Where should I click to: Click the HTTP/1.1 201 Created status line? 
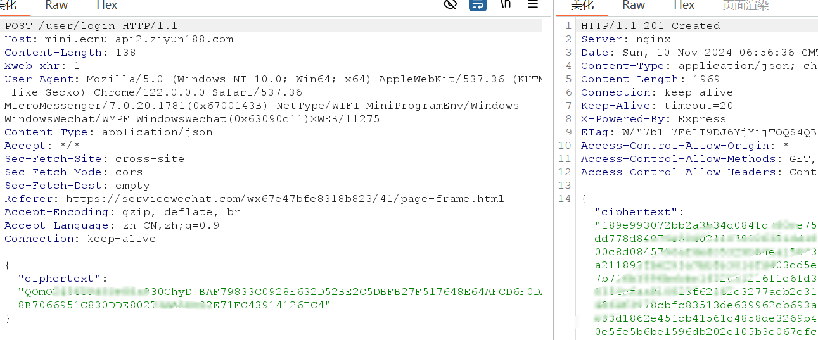[x=651, y=26]
